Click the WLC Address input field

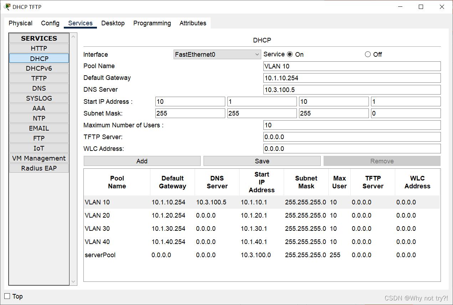352,149
